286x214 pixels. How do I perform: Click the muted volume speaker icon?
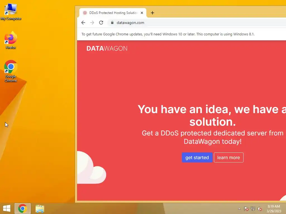(260, 209)
